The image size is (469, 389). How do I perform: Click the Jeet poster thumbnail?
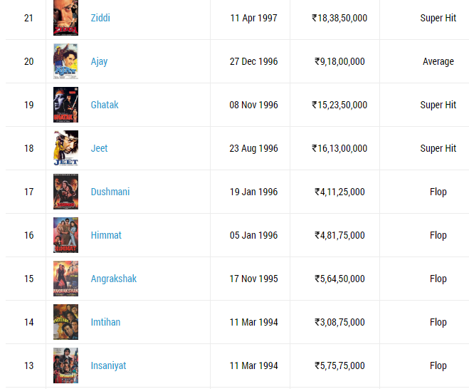coord(65,148)
